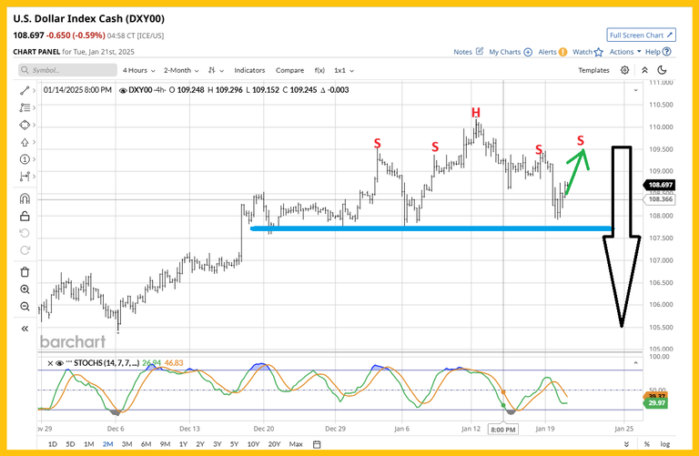Zoom out using the magnifier minus icon
Image resolution: width=699 pixels, height=456 pixels.
pyautogui.click(x=25, y=307)
